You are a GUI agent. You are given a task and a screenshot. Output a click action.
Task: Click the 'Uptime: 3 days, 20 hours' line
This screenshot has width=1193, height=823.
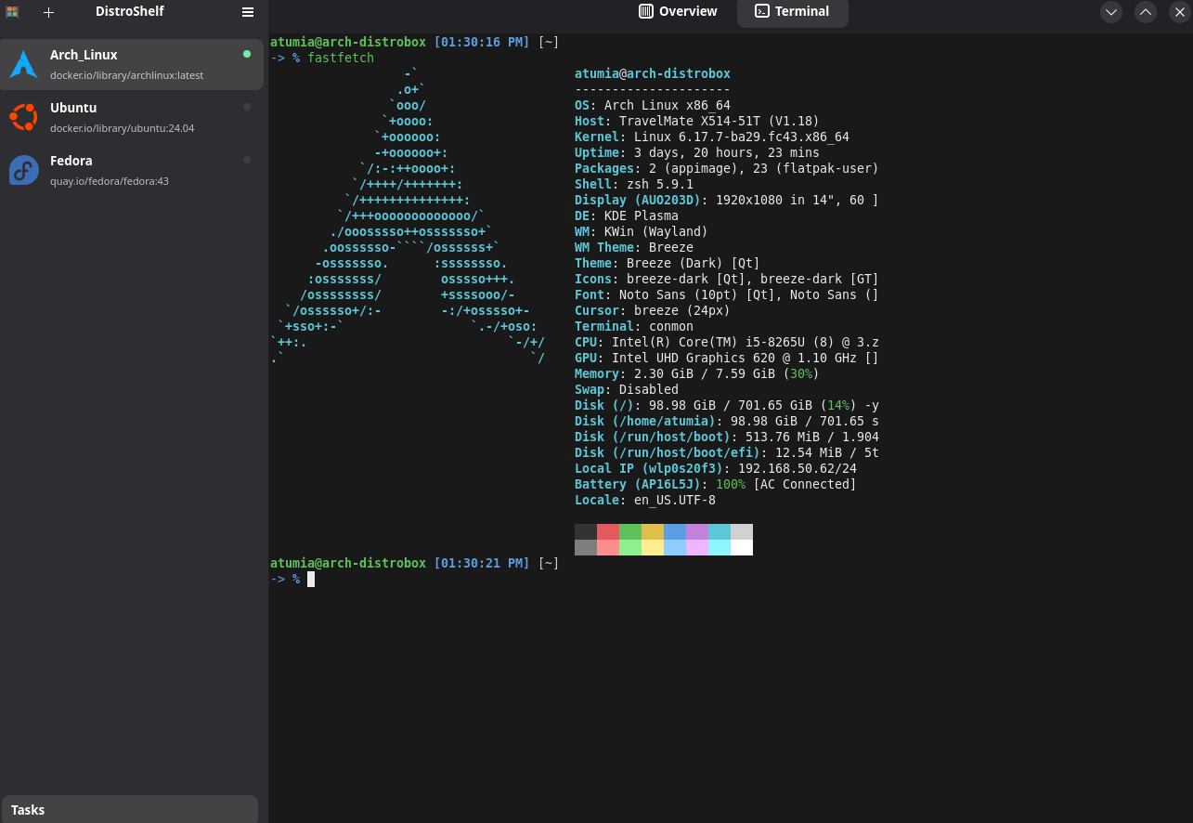click(x=697, y=152)
